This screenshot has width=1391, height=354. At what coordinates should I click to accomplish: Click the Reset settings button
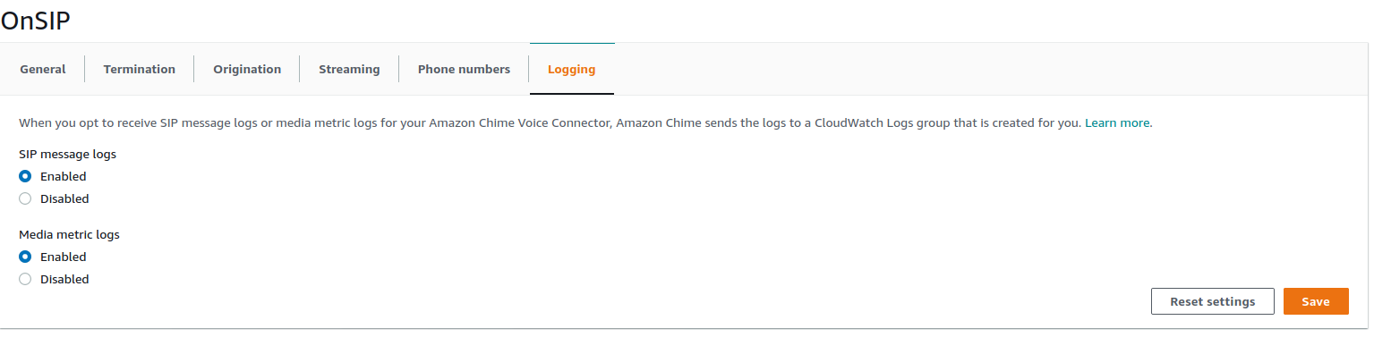(1213, 301)
